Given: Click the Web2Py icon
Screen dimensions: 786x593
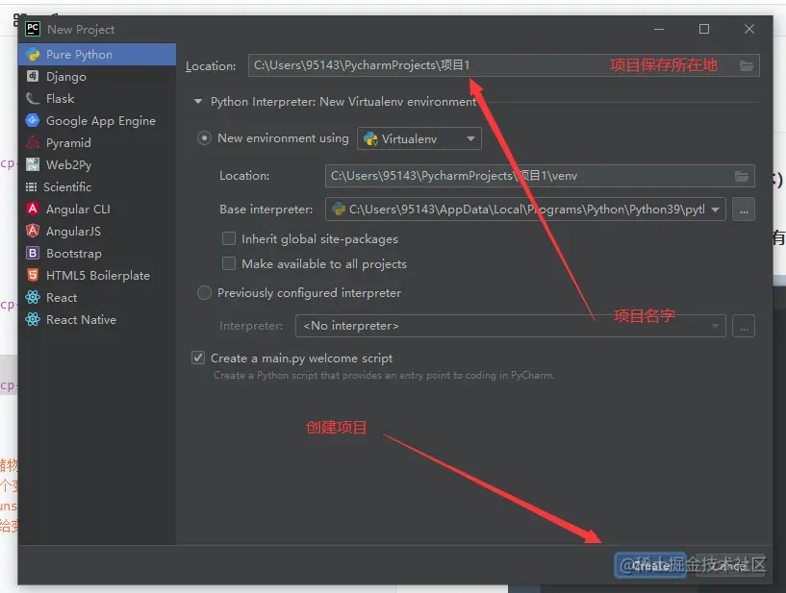Looking at the screenshot, I should coord(33,164).
